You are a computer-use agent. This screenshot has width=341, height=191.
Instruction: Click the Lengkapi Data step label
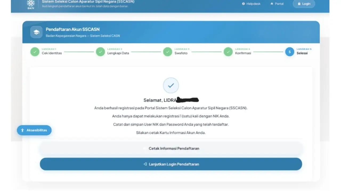click(118, 53)
